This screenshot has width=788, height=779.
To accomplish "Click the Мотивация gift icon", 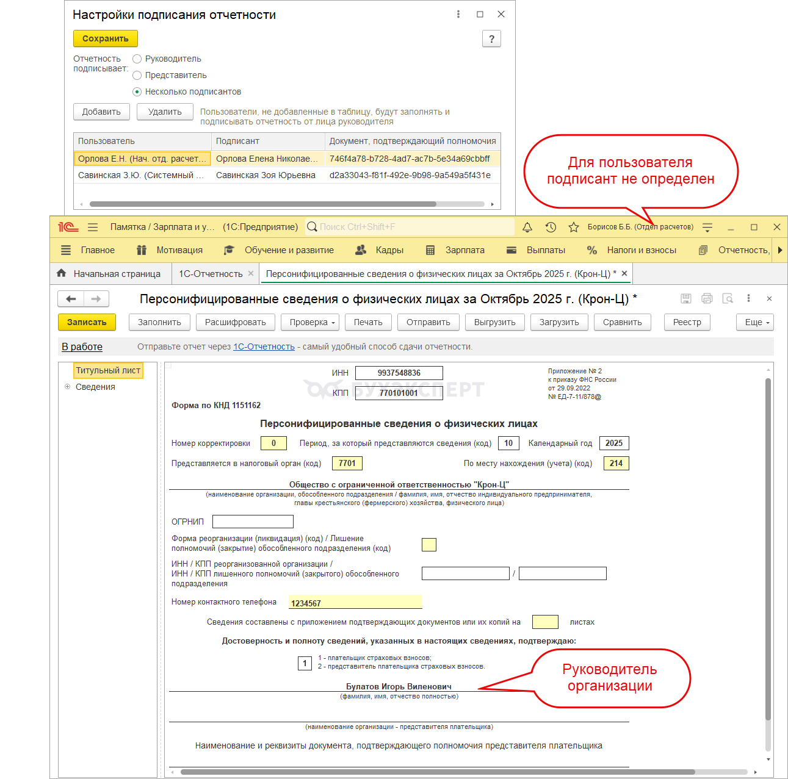I will click(142, 250).
